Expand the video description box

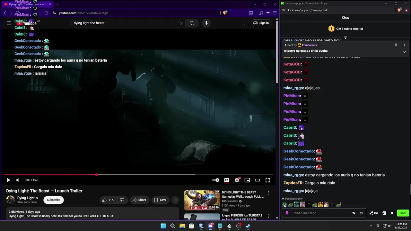(92, 214)
